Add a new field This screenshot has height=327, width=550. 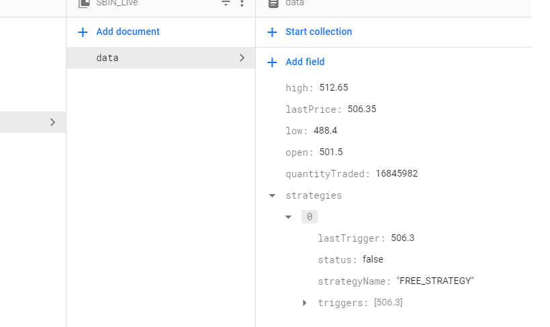[x=305, y=62]
